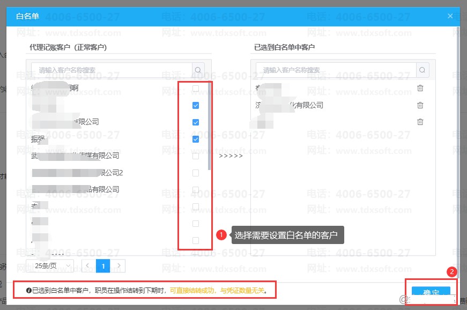Click the search icon in whitelist panel
The image size is (467, 310).
click(x=422, y=70)
